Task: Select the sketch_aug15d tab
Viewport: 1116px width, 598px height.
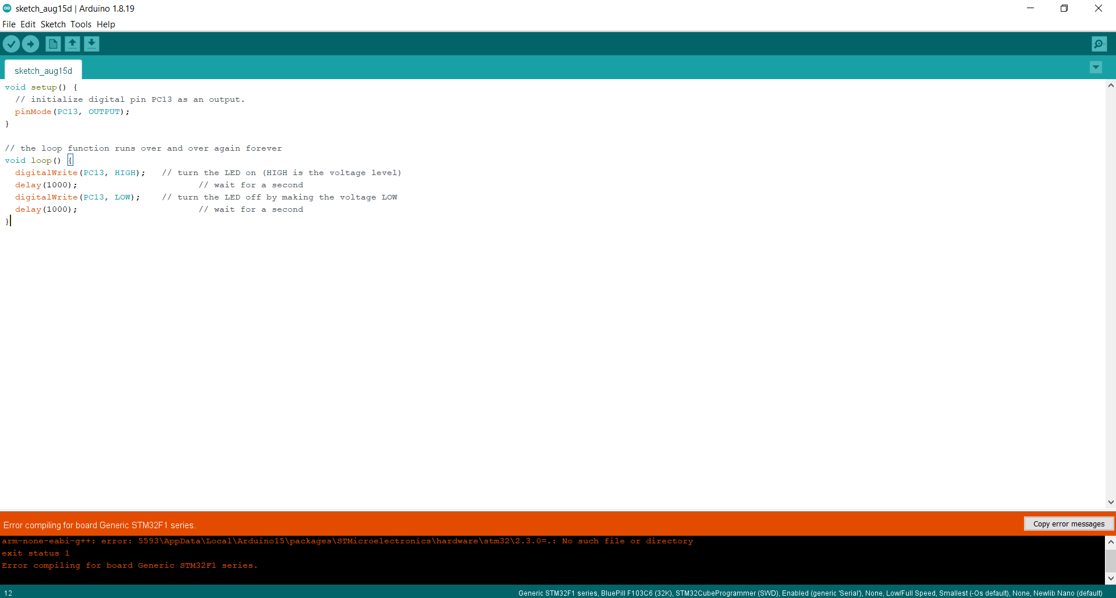Action: coord(43,70)
